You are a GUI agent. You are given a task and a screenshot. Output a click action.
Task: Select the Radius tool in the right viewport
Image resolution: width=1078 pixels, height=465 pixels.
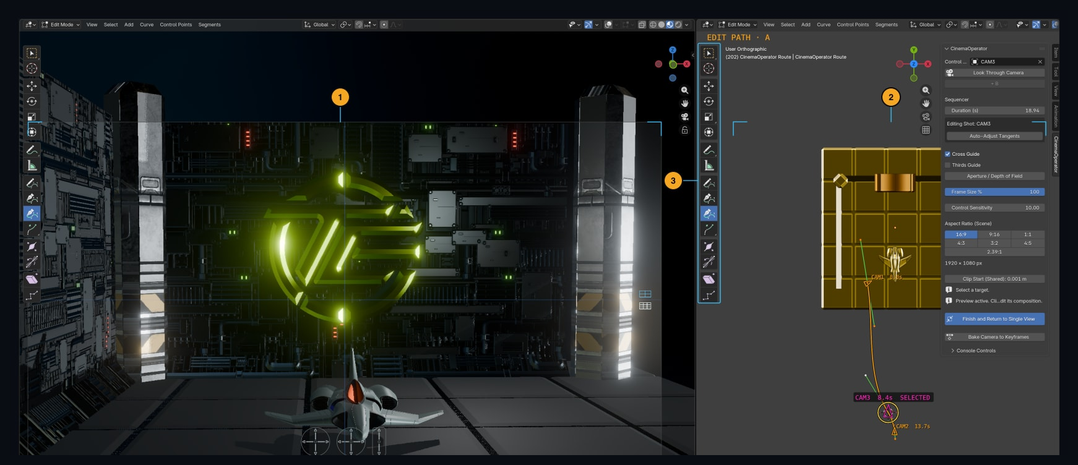click(x=709, y=247)
